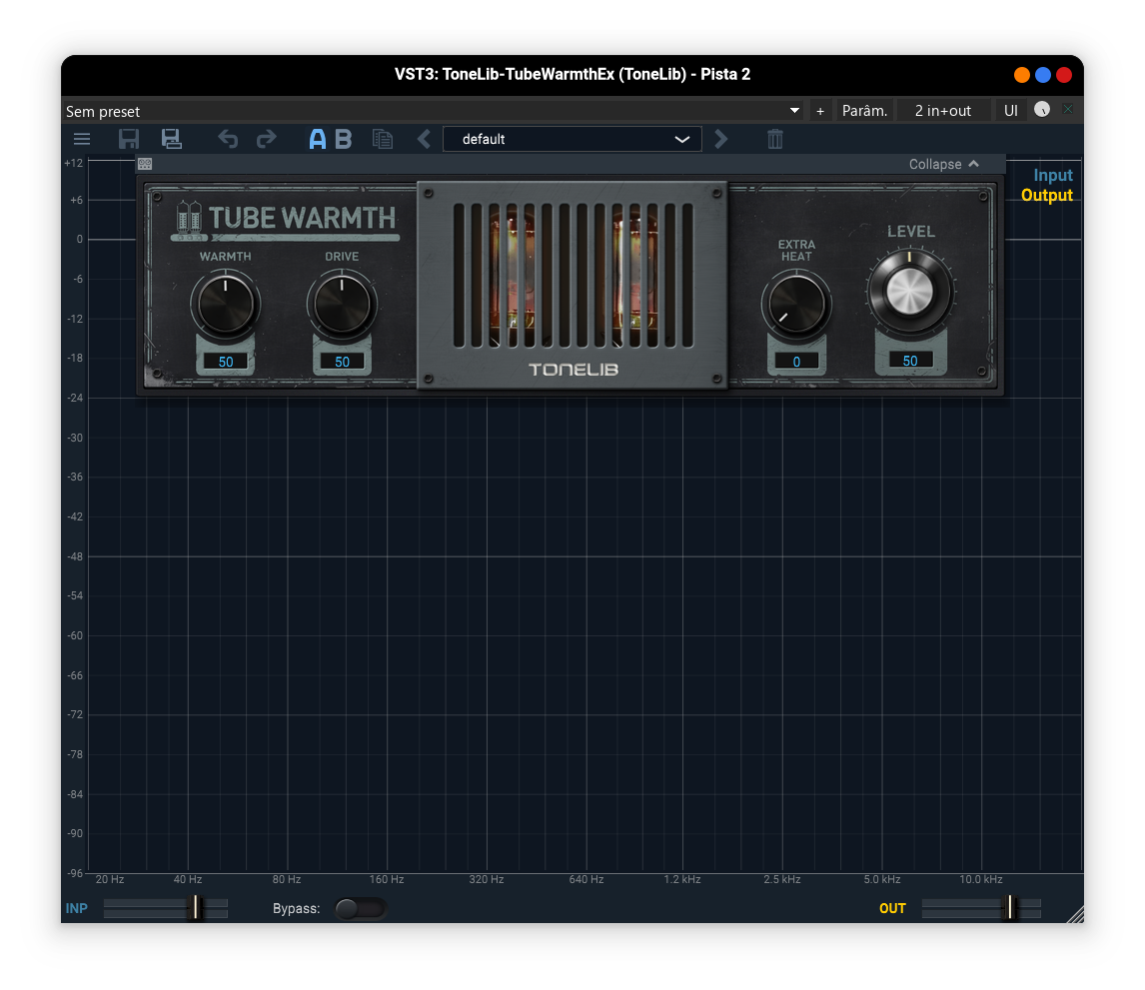This screenshot has width=1145, height=990.
Task: Click the Save As preset icon
Action: tap(171, 139)
